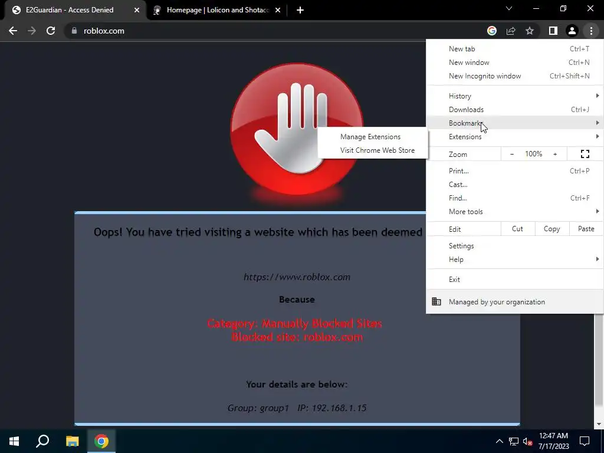Expand the Extensions submenu arrow
The image size is (604, 453).
pos(598,136)
